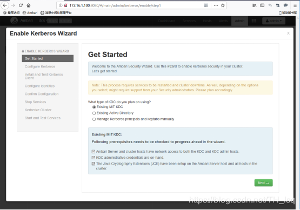Click the chat bubble toolbar icon
Viewport: 300px width, 210px height.
pyautogui.click(x=285, y=5)
